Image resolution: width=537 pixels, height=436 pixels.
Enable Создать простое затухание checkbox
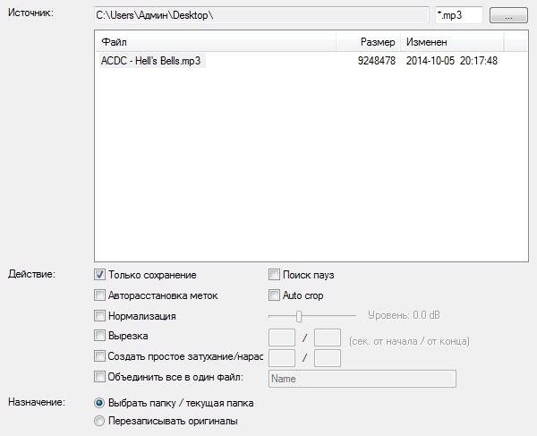click(100, 356)
